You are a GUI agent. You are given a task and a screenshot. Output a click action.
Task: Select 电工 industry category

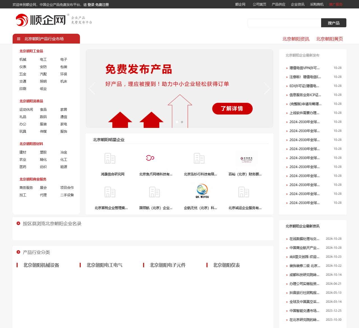pyautogui.click(x=43, y=60)
